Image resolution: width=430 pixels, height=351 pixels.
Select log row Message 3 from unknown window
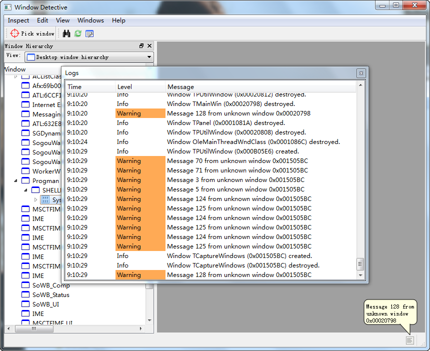click(211, 180)
